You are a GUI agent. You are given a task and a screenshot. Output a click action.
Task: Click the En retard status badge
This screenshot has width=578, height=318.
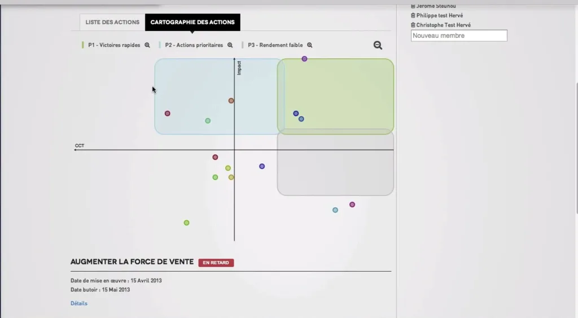point(216,263)
